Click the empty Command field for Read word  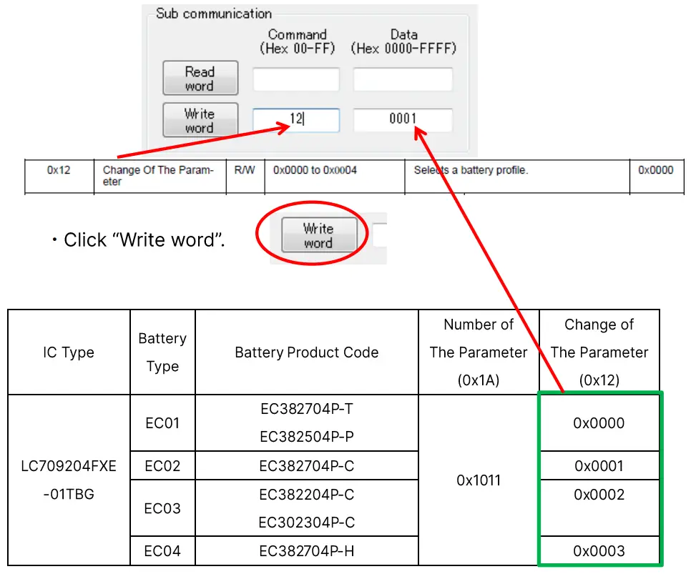tap(295, 79)
